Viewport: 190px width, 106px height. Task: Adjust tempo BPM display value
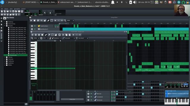tap(27, 11)
